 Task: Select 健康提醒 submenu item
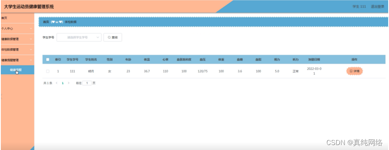tap(17, 70)
